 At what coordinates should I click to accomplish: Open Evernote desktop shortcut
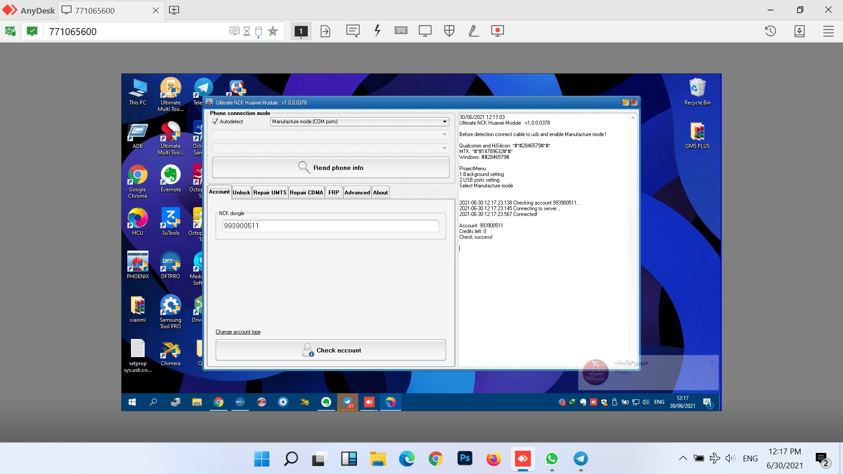pyautogui.click(x=170, y=179)
